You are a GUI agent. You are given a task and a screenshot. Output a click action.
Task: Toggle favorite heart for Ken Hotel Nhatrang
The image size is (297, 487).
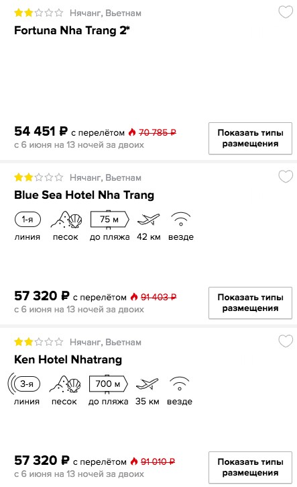click(x=285, y=341)
